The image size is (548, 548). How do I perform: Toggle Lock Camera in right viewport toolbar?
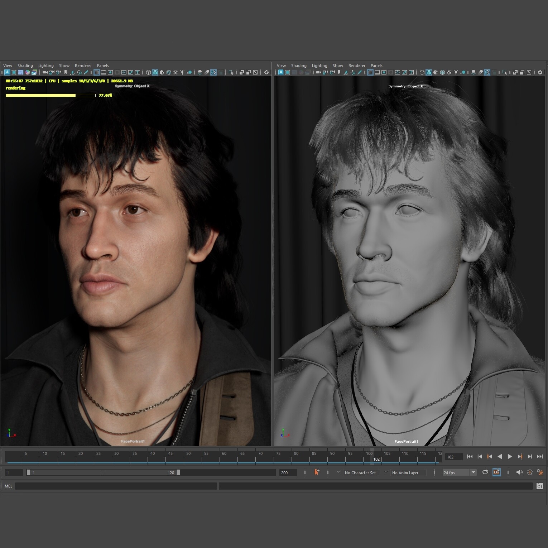click(x=325, y=72)
